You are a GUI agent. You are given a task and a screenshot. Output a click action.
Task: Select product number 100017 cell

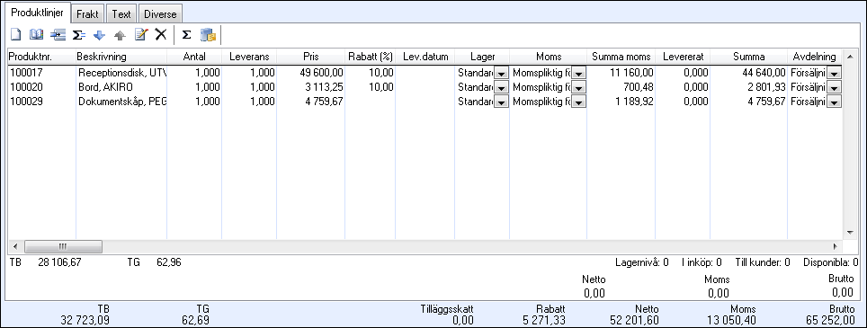41,72
